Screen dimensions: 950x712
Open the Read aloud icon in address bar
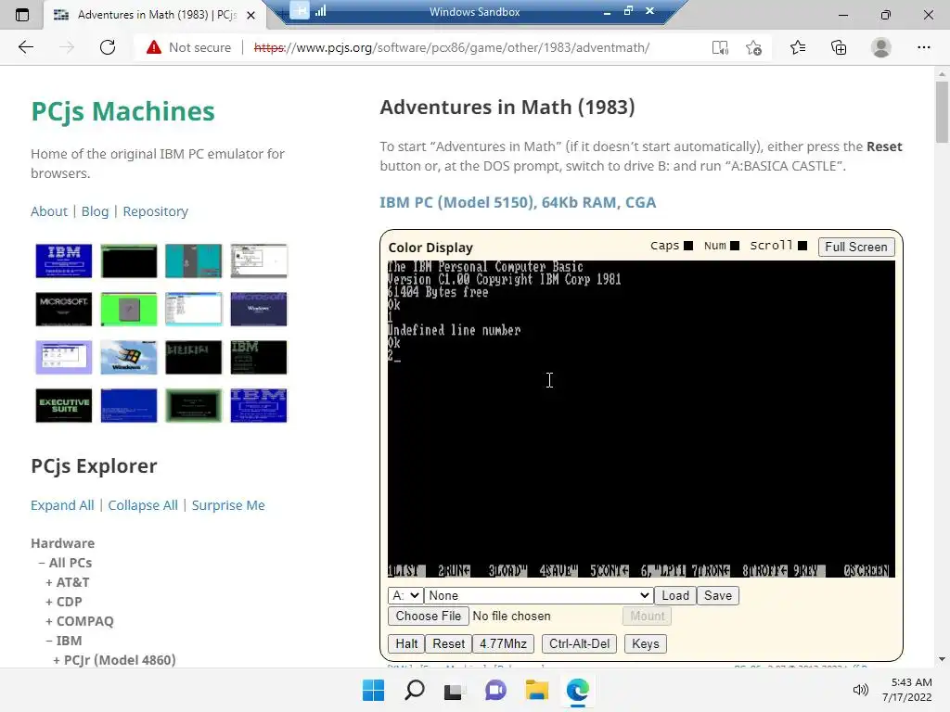720,47
